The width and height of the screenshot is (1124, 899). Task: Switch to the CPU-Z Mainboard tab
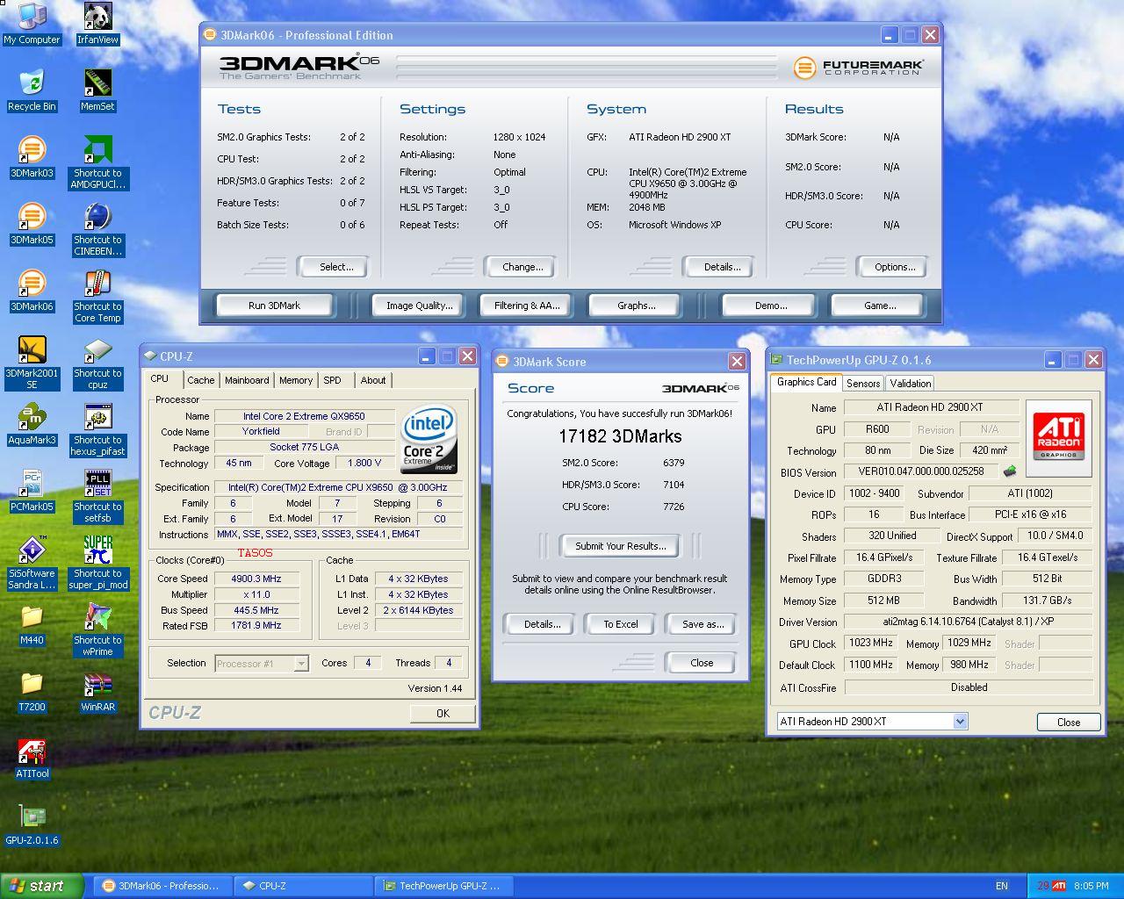(x=247, y=380)
